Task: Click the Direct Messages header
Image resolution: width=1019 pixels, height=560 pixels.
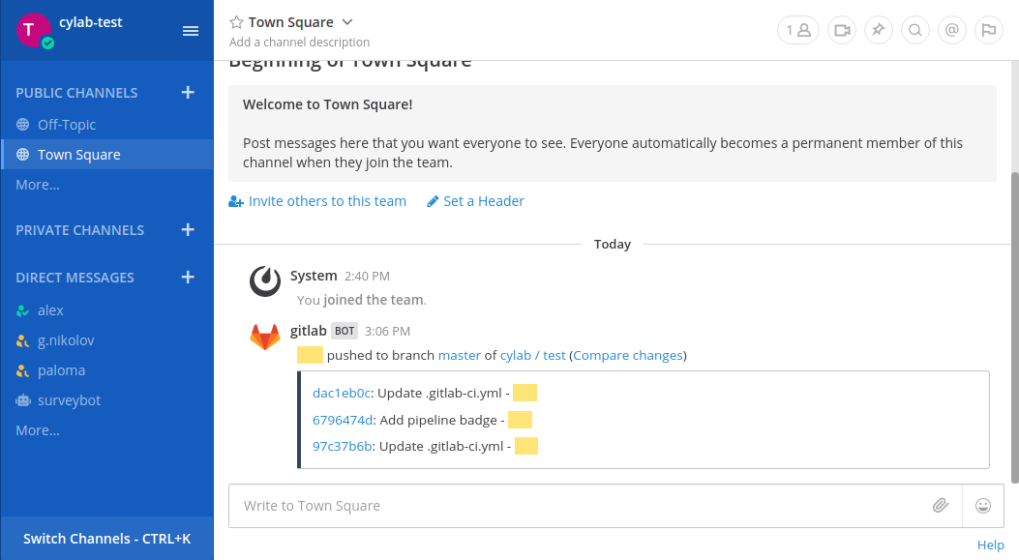Action: pyautogui.click(x=75, y=277)
